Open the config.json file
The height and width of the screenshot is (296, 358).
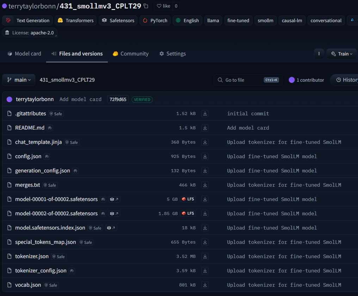pos(28,156)
